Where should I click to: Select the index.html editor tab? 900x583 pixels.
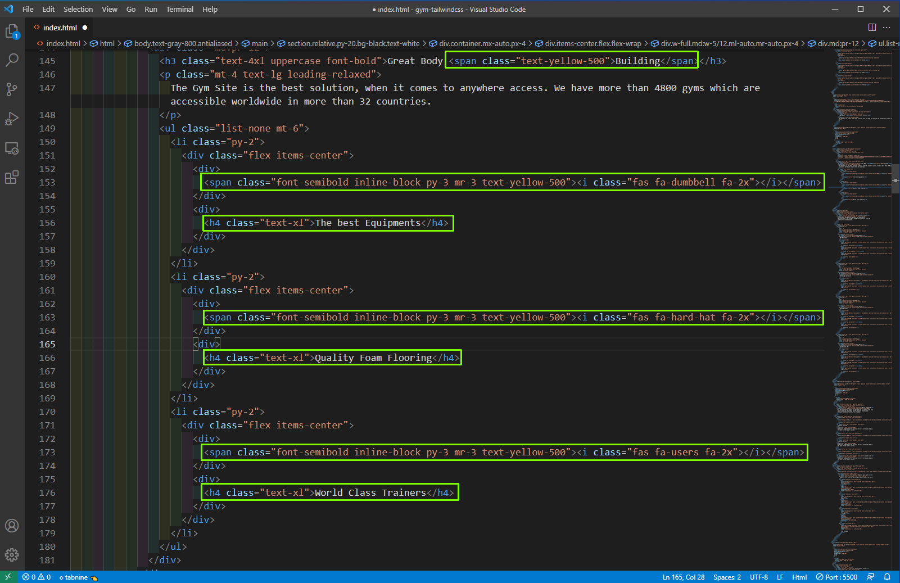(x=60, y=28)
